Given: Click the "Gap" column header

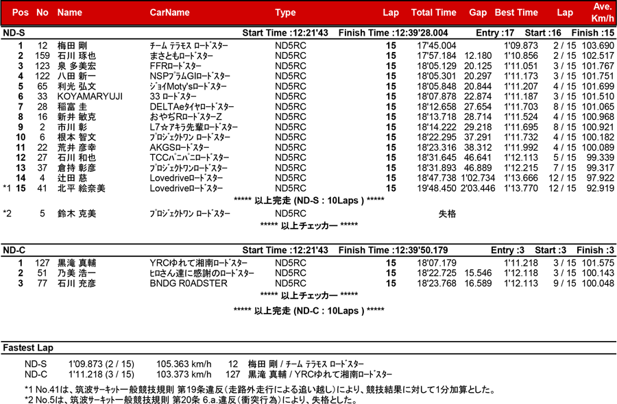Looking at the screenshot, I should [x=478, y=12].
